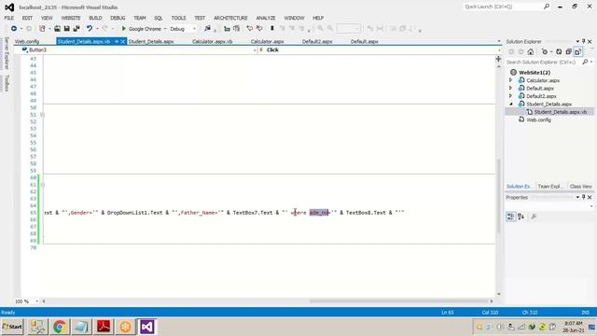Open the WEBSITE menu
The height and width of the screenshot is (336, 597).
pos(71,18)
